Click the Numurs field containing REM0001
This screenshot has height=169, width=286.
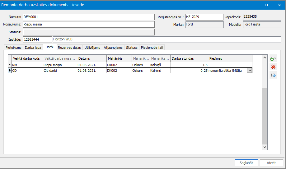pos(89,17)
